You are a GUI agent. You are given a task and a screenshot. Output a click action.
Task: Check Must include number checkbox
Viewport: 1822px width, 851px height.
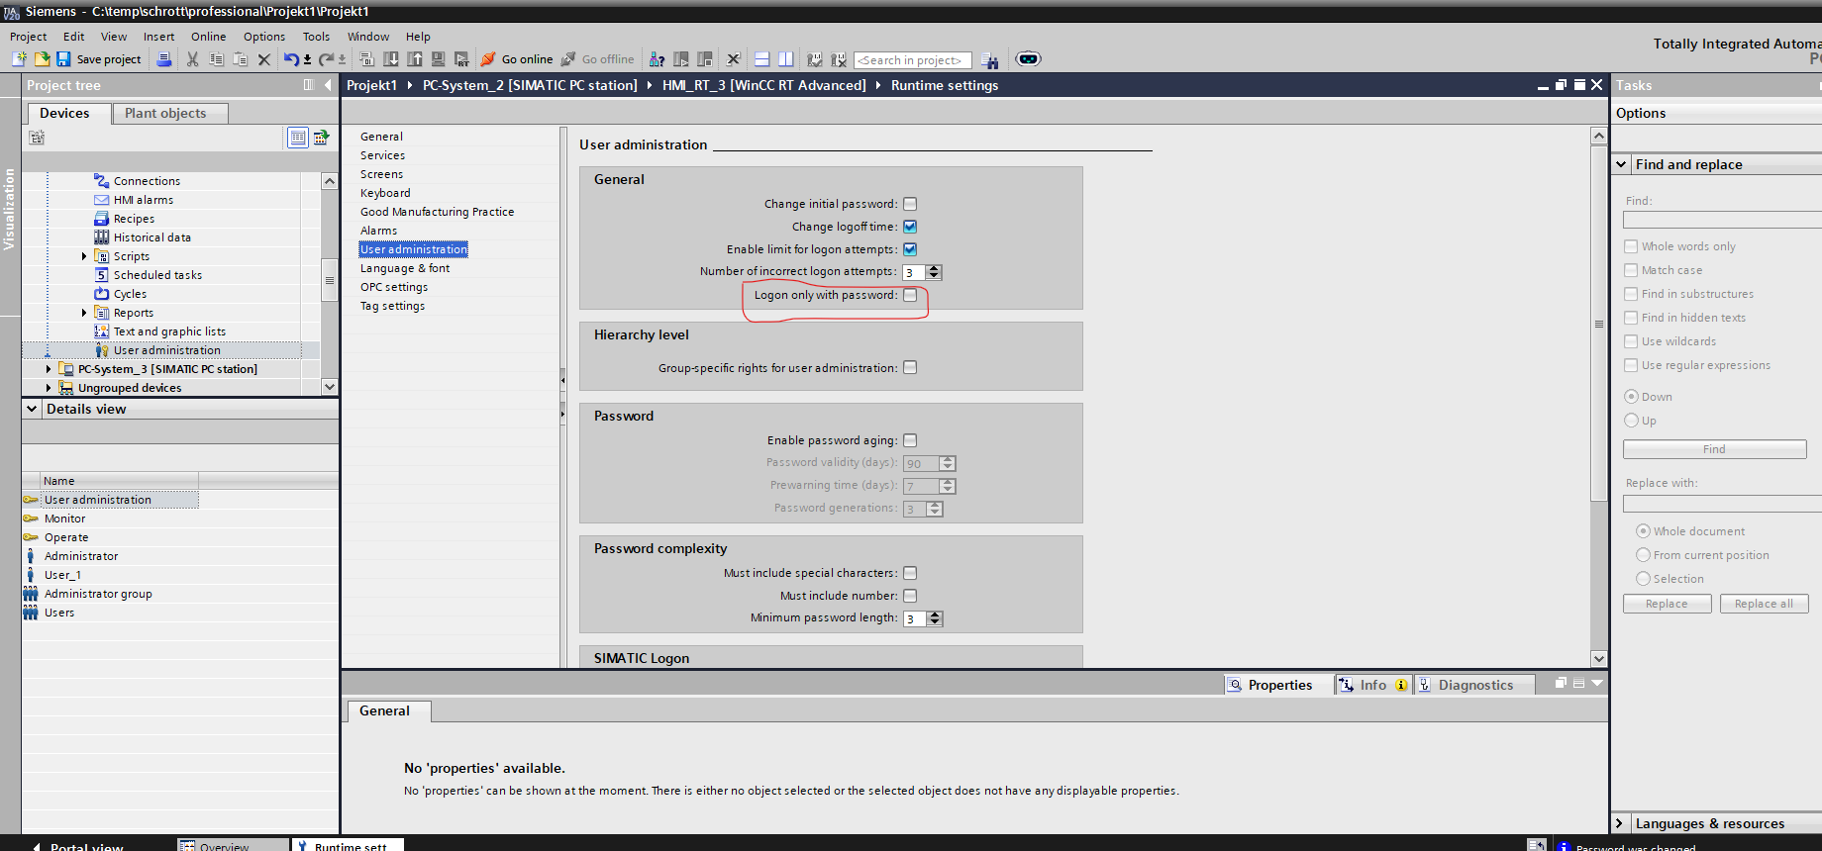(910, 596)
